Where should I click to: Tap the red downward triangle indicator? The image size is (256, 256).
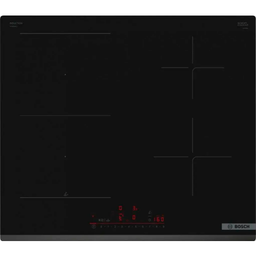tap(93, 216)
